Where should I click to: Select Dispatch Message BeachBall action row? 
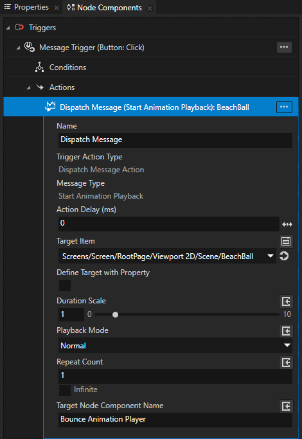(x=151, y=107)
